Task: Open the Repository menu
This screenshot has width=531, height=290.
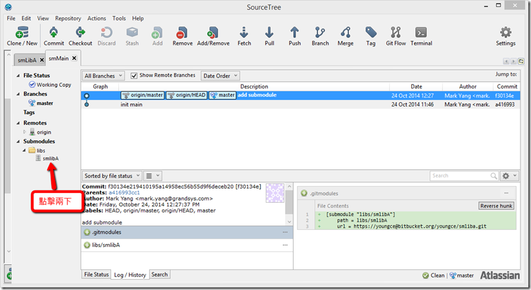Action: coord(68,18)
